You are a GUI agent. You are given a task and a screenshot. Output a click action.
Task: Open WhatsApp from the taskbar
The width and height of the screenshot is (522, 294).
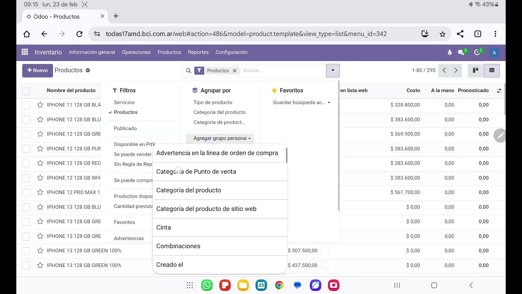point(207,285)
